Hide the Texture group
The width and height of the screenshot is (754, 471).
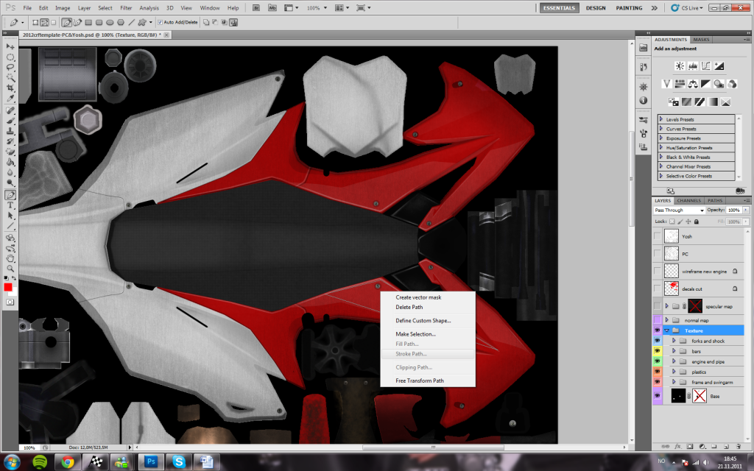[x=658, y=330]
